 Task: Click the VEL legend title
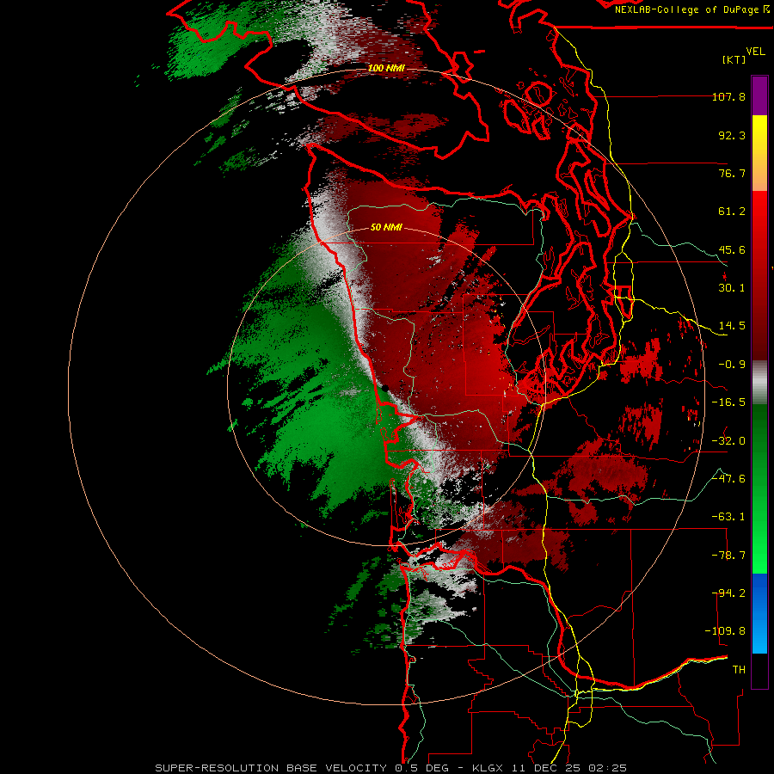pyautogui.click(x=755, y=52)
